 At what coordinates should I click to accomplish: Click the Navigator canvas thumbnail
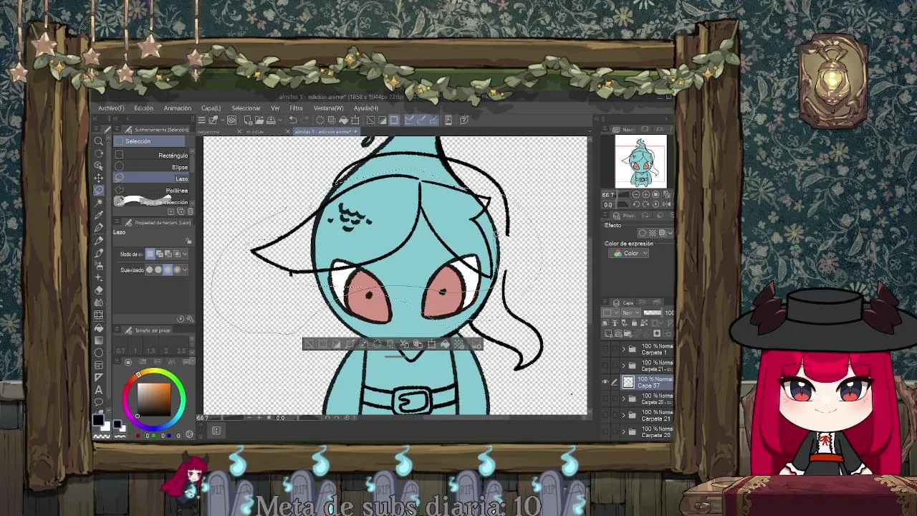tap(640, 161)
